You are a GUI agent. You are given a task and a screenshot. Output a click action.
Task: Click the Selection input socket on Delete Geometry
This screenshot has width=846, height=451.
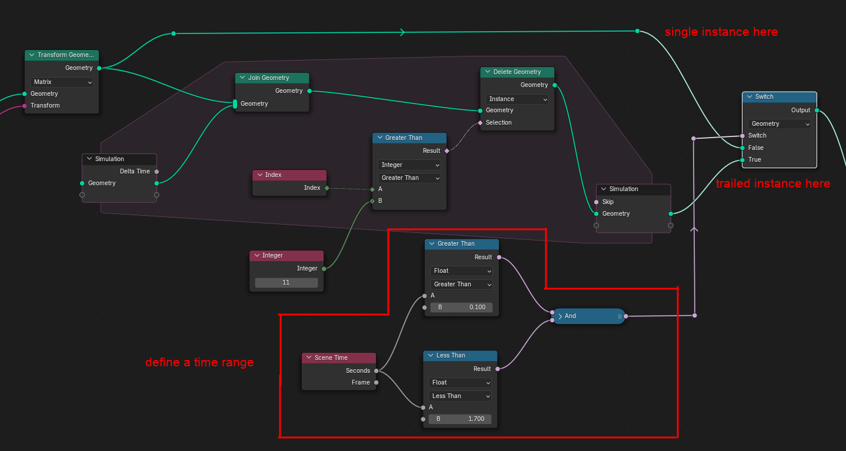click(x=481, y=122)
